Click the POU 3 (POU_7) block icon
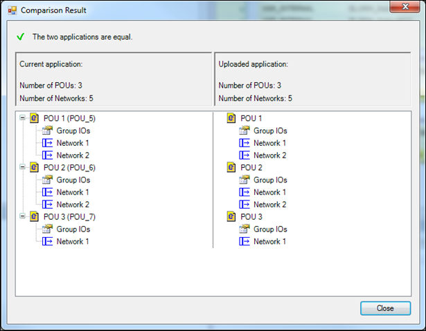Viewport: 426px width, 331px height. (34, 217)
